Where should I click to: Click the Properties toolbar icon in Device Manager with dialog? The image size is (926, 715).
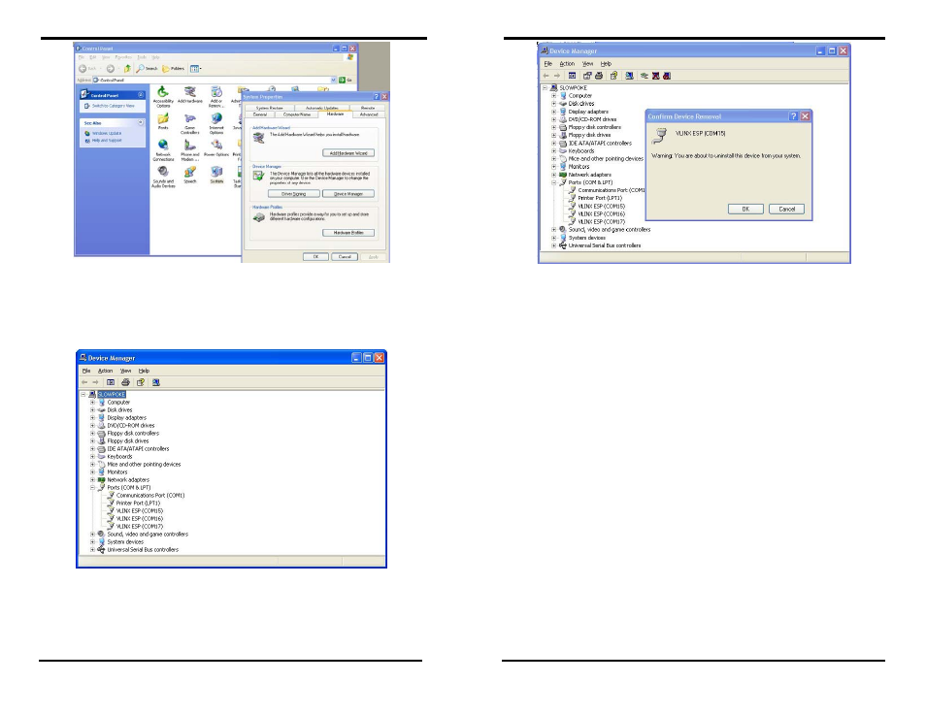point(587,76)
